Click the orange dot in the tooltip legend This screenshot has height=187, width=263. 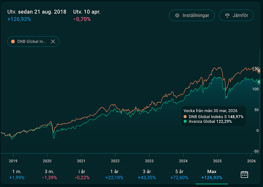coord(185,117)
